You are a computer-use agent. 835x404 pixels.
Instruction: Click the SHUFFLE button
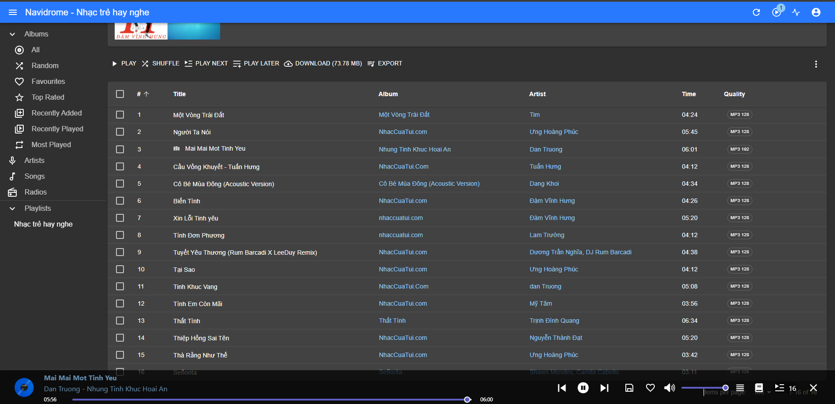click(160, 64)
